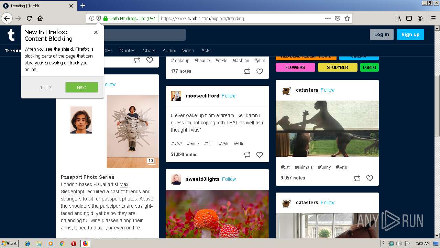Open Internet Explorer from taskbar

click(27, 244)
